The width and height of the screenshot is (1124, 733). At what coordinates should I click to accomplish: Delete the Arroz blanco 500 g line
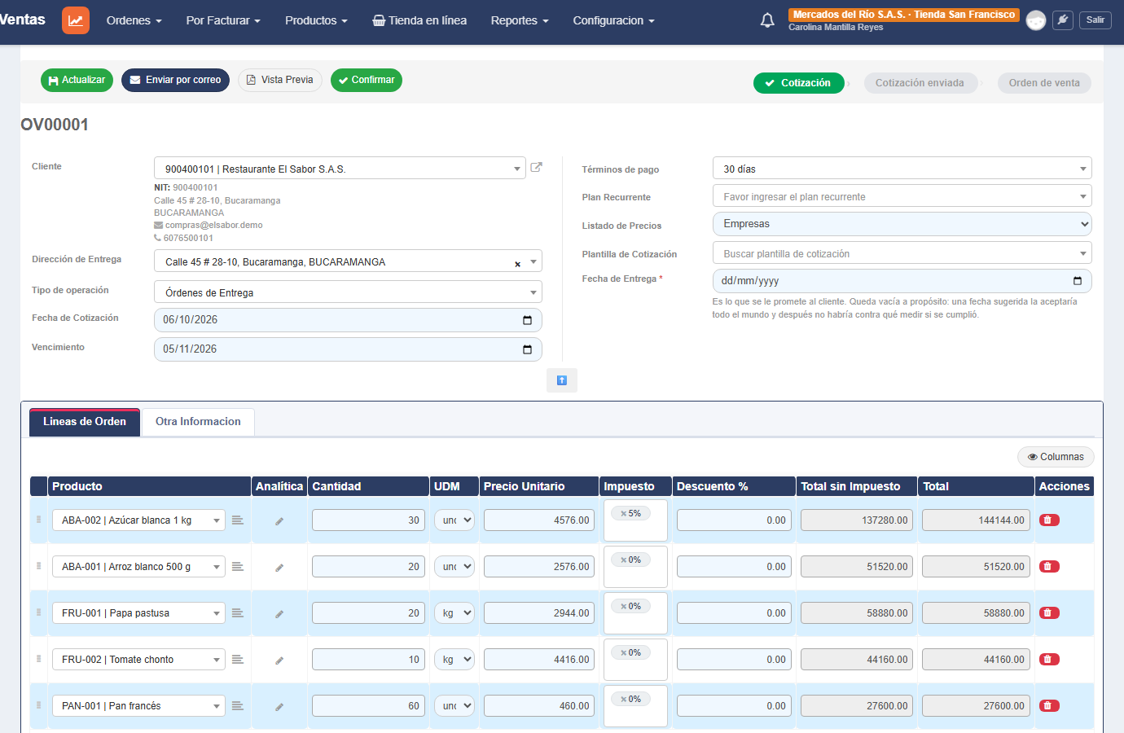[x=1049, y=567]
